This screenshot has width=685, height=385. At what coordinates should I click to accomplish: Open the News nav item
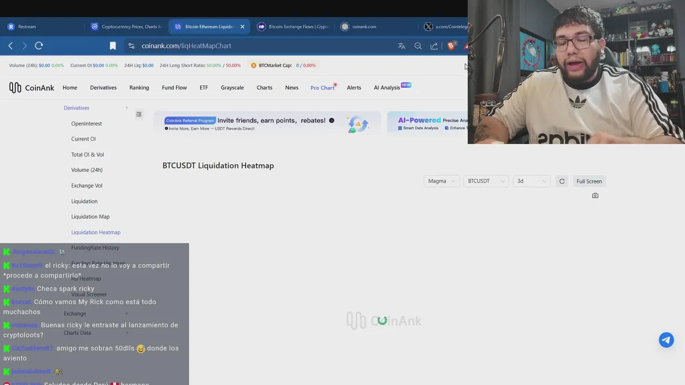292,88
